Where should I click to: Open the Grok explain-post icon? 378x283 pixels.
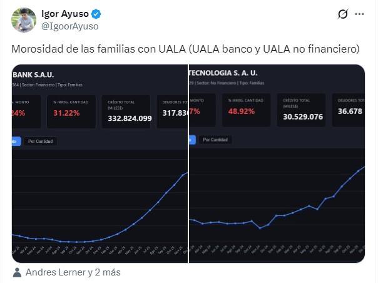pos(342,14)
